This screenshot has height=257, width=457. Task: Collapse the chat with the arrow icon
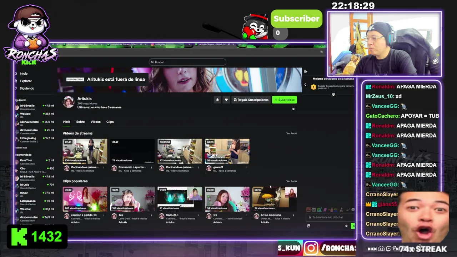point(306,72)
